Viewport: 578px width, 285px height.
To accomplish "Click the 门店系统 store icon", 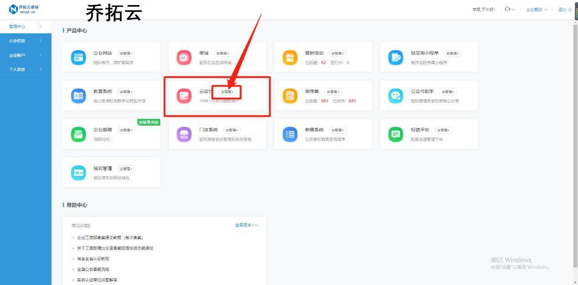I will point(184,134).
